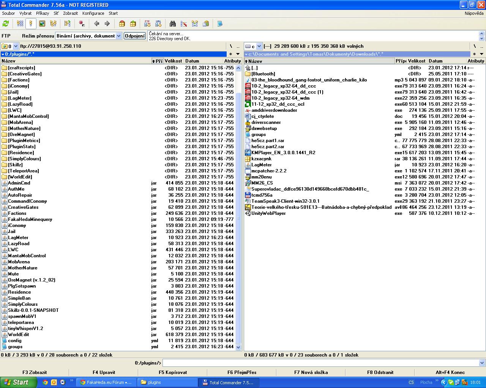Open the Zobrazit menu
This screenshot has width=486, height=388.
click(70, 13)
